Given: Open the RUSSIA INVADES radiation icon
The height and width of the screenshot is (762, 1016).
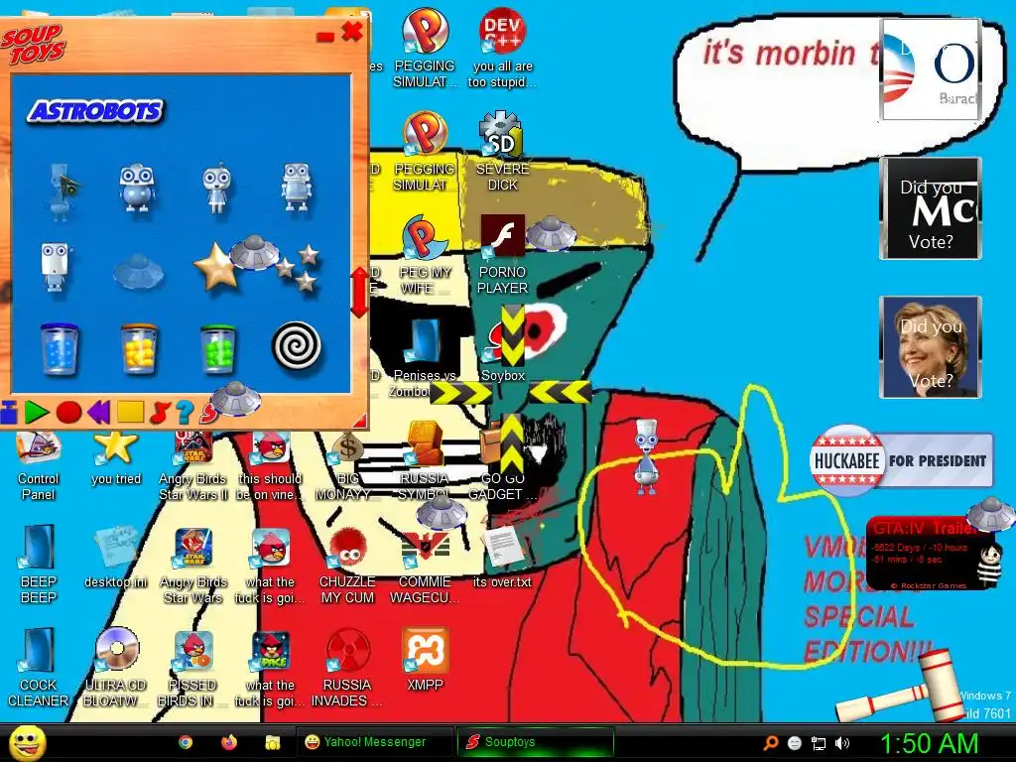Looking at the screenshot, I should (x=347, y=668).
